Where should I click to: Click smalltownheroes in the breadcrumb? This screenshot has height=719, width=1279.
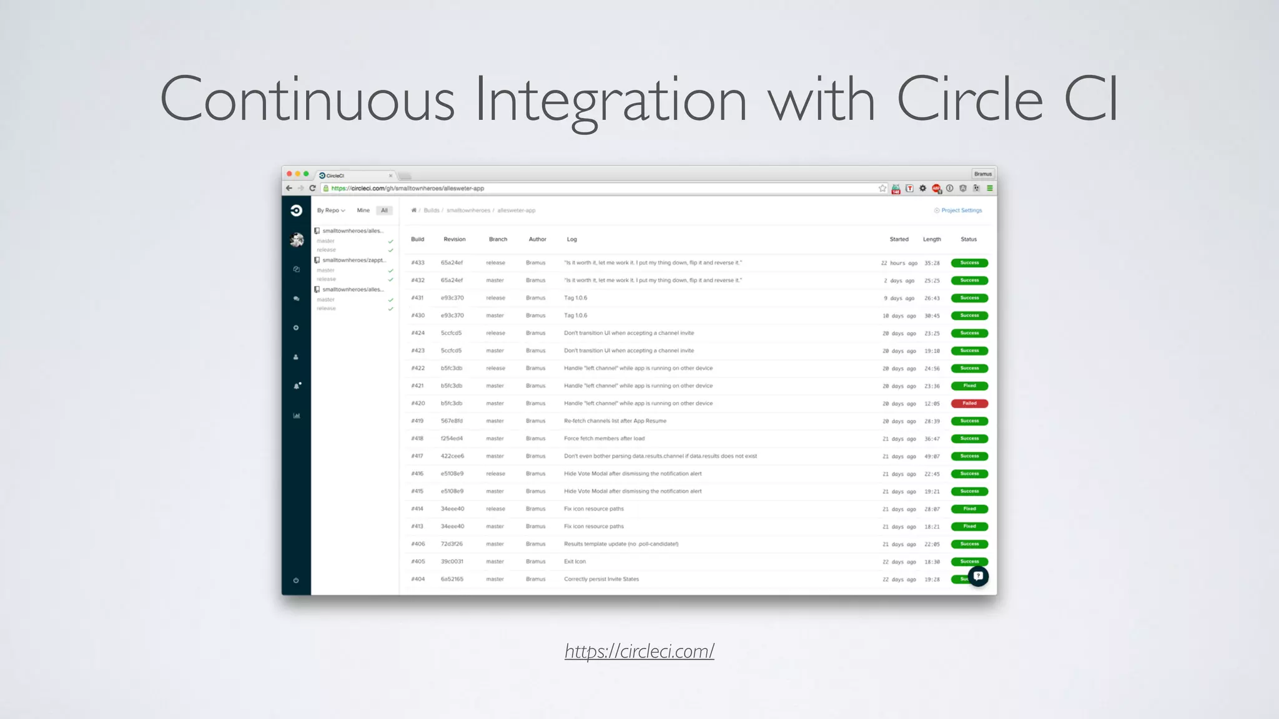click(x=468, y=210)
